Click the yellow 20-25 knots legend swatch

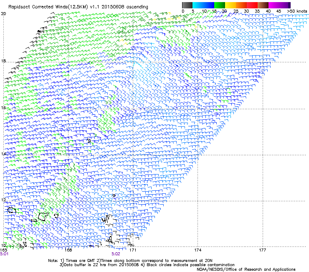230,5
